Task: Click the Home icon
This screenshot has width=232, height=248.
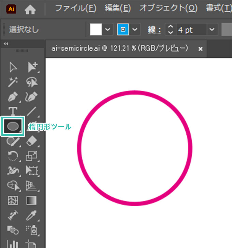Action: 30,8
